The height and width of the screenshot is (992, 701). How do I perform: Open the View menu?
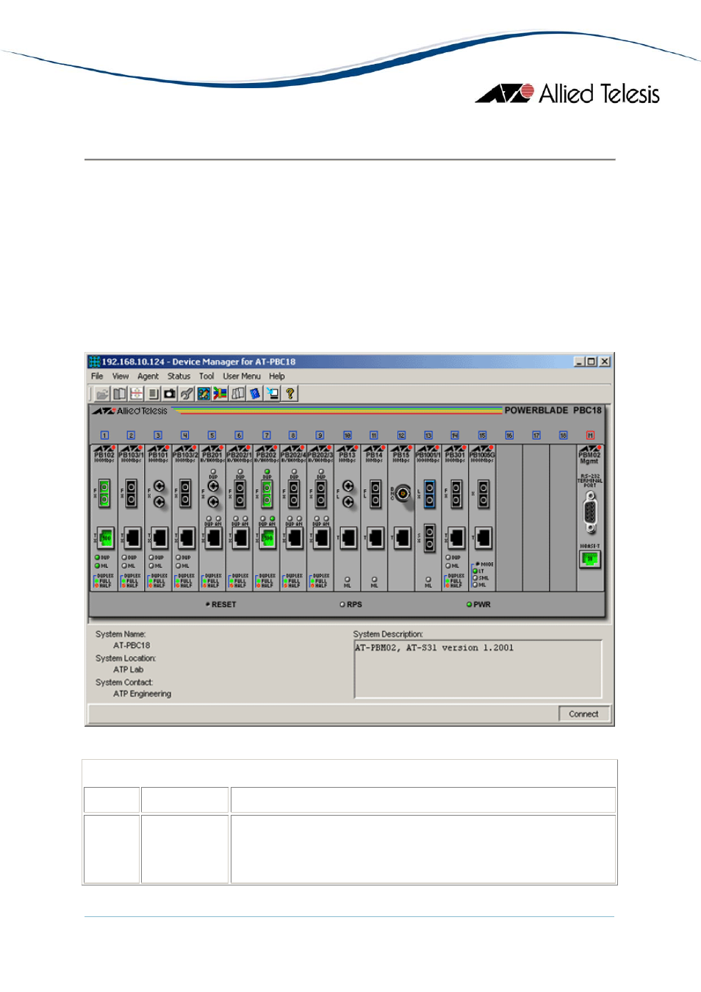coord(121,376)
